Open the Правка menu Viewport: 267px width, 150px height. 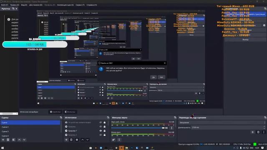15,5
